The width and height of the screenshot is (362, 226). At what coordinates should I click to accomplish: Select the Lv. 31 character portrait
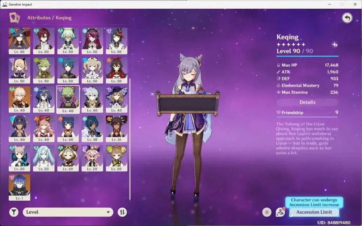tap(117, 129)
